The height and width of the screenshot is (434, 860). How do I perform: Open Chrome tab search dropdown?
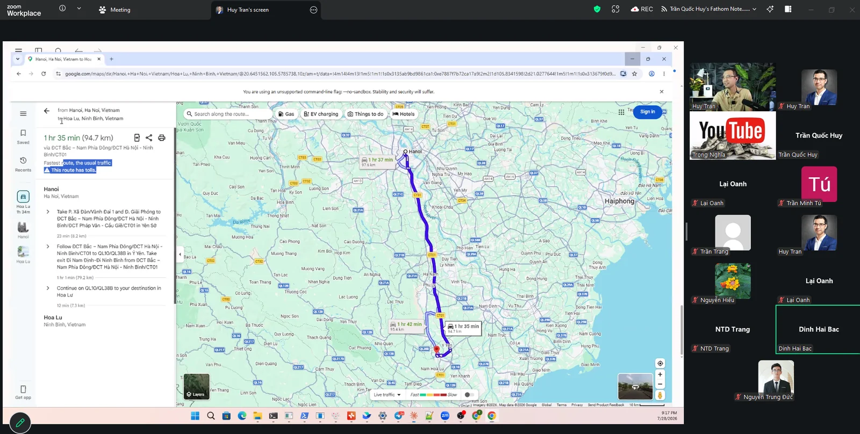[18, 59]
